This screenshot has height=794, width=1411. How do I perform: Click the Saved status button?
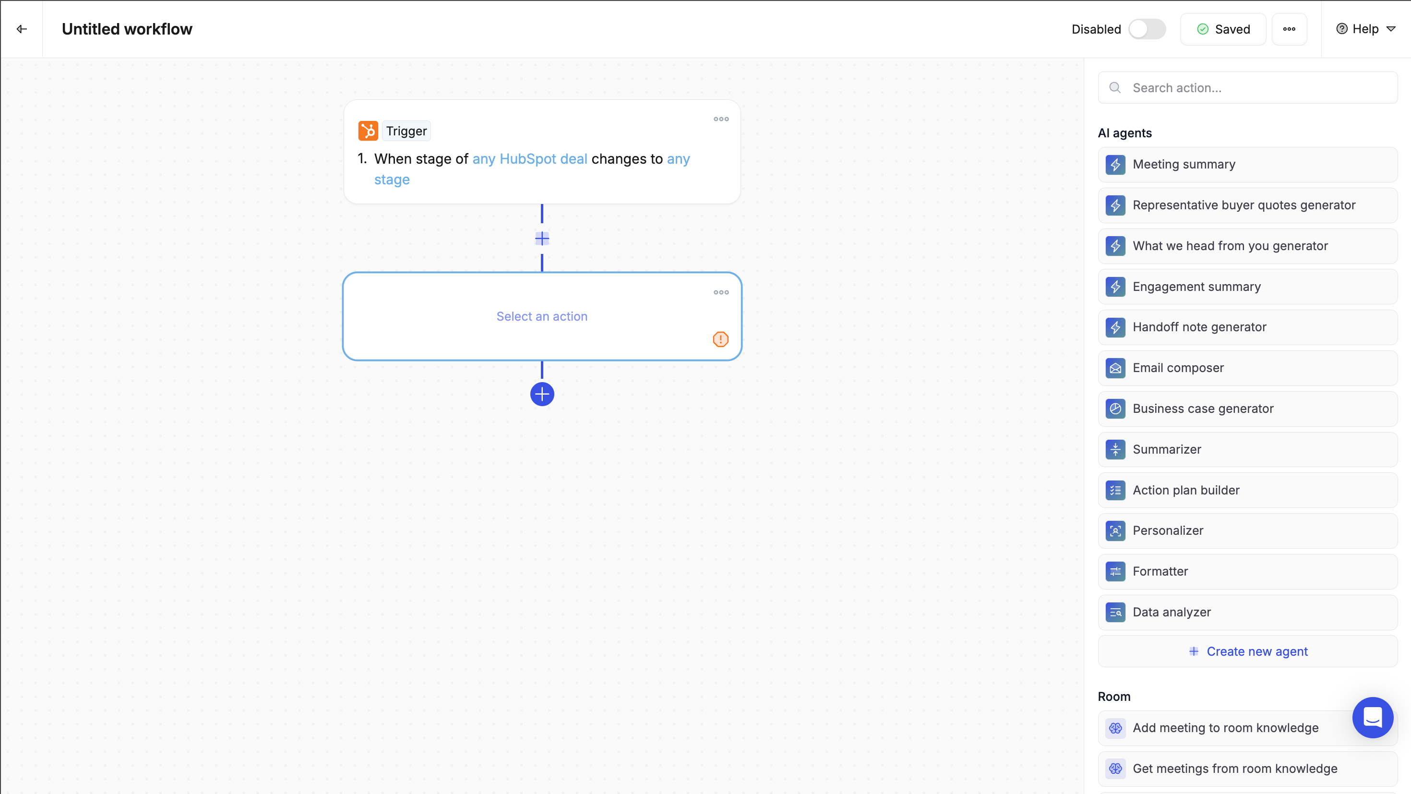[1222, 29]
